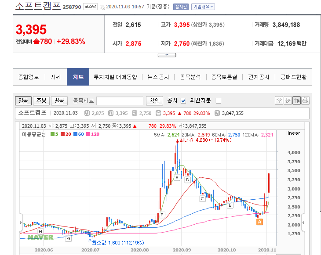321x255 pixels.
Task: Print the chart with printer icon
Action: coord(305,101)
